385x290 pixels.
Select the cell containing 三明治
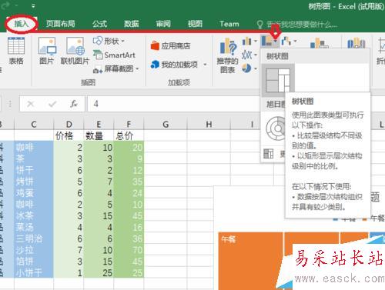(x=34, y=238)
